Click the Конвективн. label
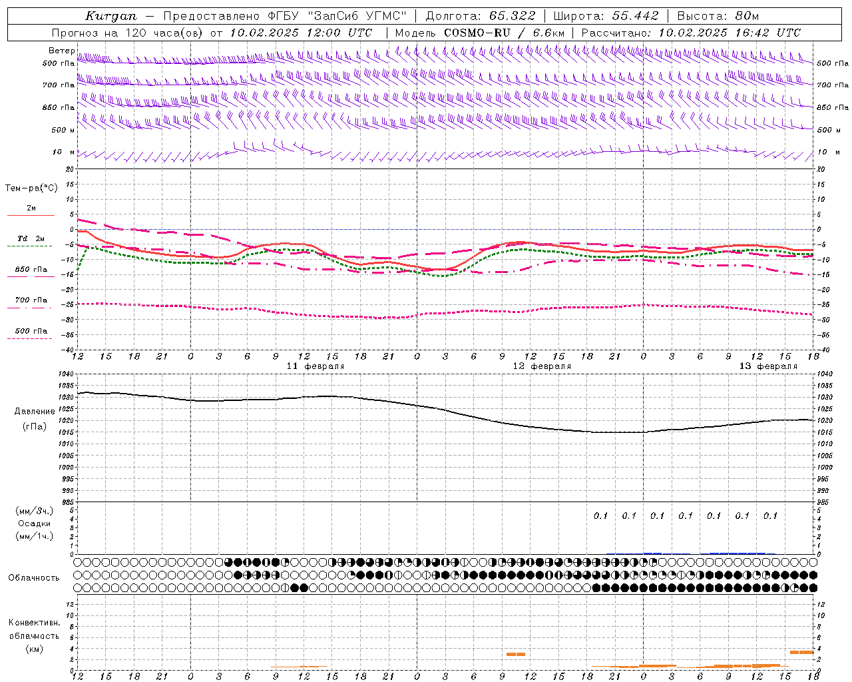The image size is (852, 682). pos(35,623)
